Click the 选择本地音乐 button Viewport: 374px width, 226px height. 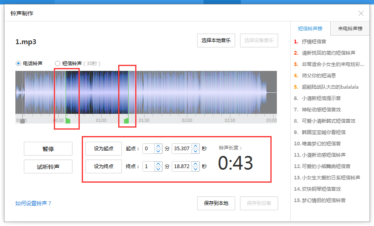[x=216, y=41]
